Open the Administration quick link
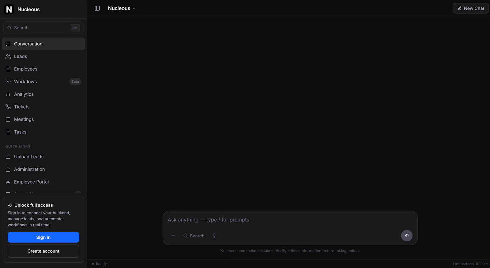Viewport: 490px width, 268px height. [x=43, y=169]
